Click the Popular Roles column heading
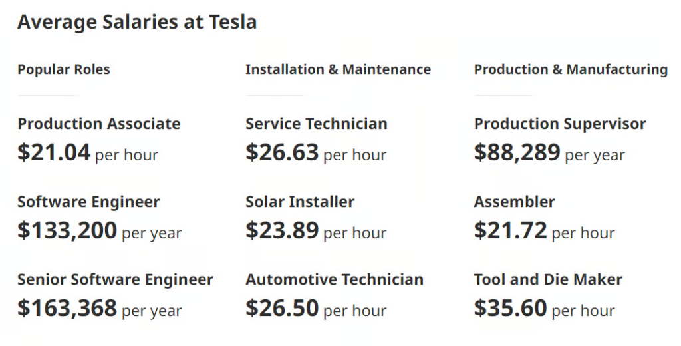 64,69
